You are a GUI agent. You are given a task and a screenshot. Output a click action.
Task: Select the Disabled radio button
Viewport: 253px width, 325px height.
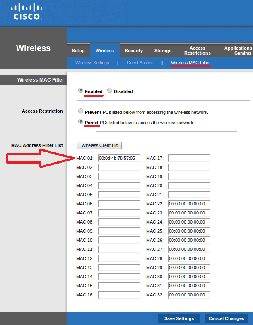110,91
